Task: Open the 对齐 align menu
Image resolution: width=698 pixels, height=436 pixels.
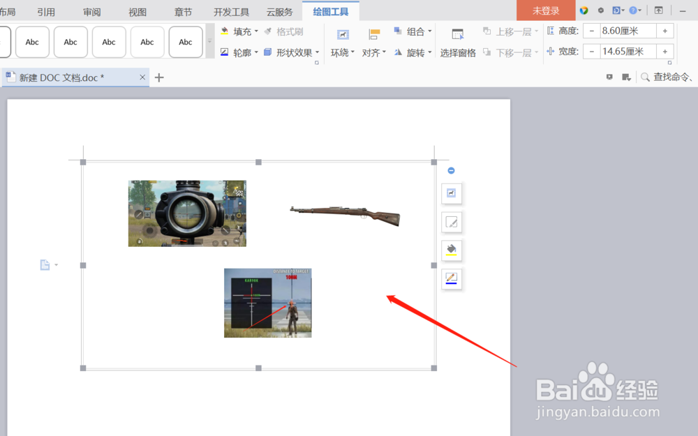Action: pos(374,43)
